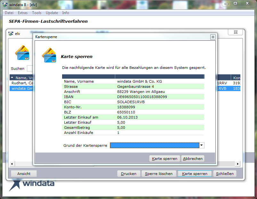Click the Gesamtbetrag label

pyautogui.click(x=77, y=128)
